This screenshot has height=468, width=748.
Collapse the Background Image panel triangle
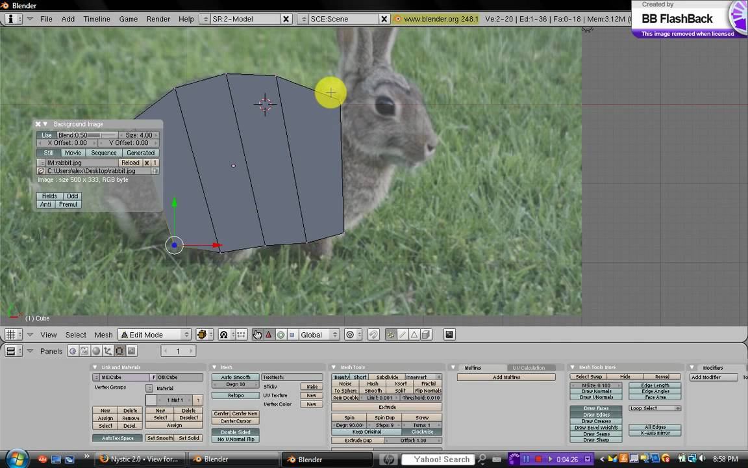coord(45,123)
